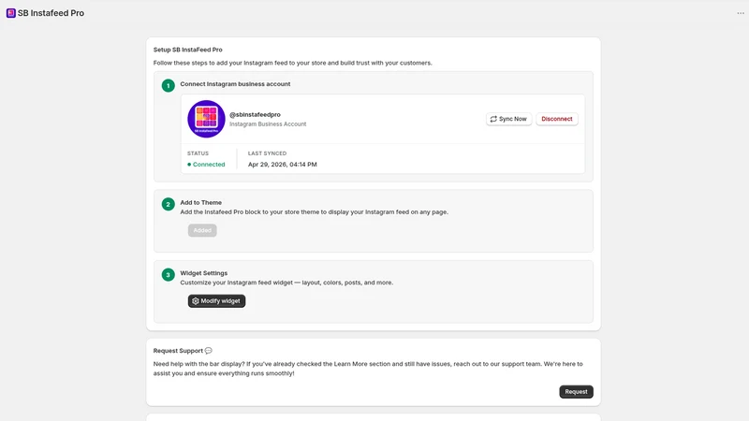Click the @sbinstafeedpro account handle

coord(255,114)
